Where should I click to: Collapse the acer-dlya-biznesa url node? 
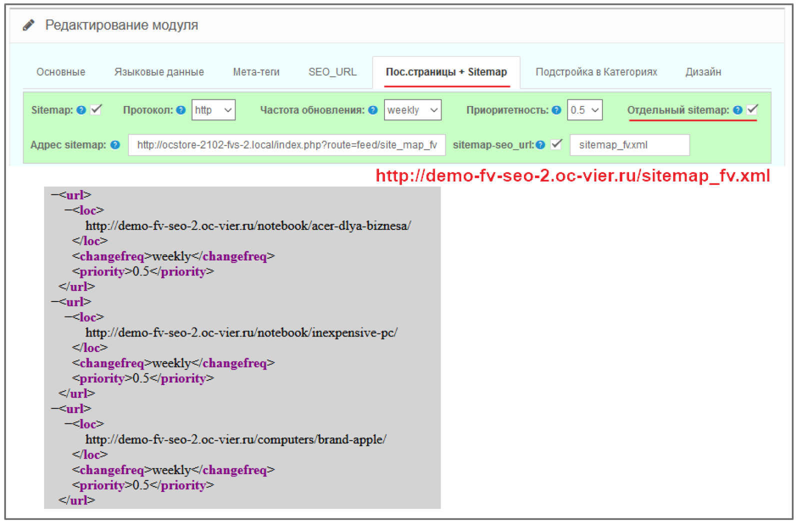tap(55, 195)
